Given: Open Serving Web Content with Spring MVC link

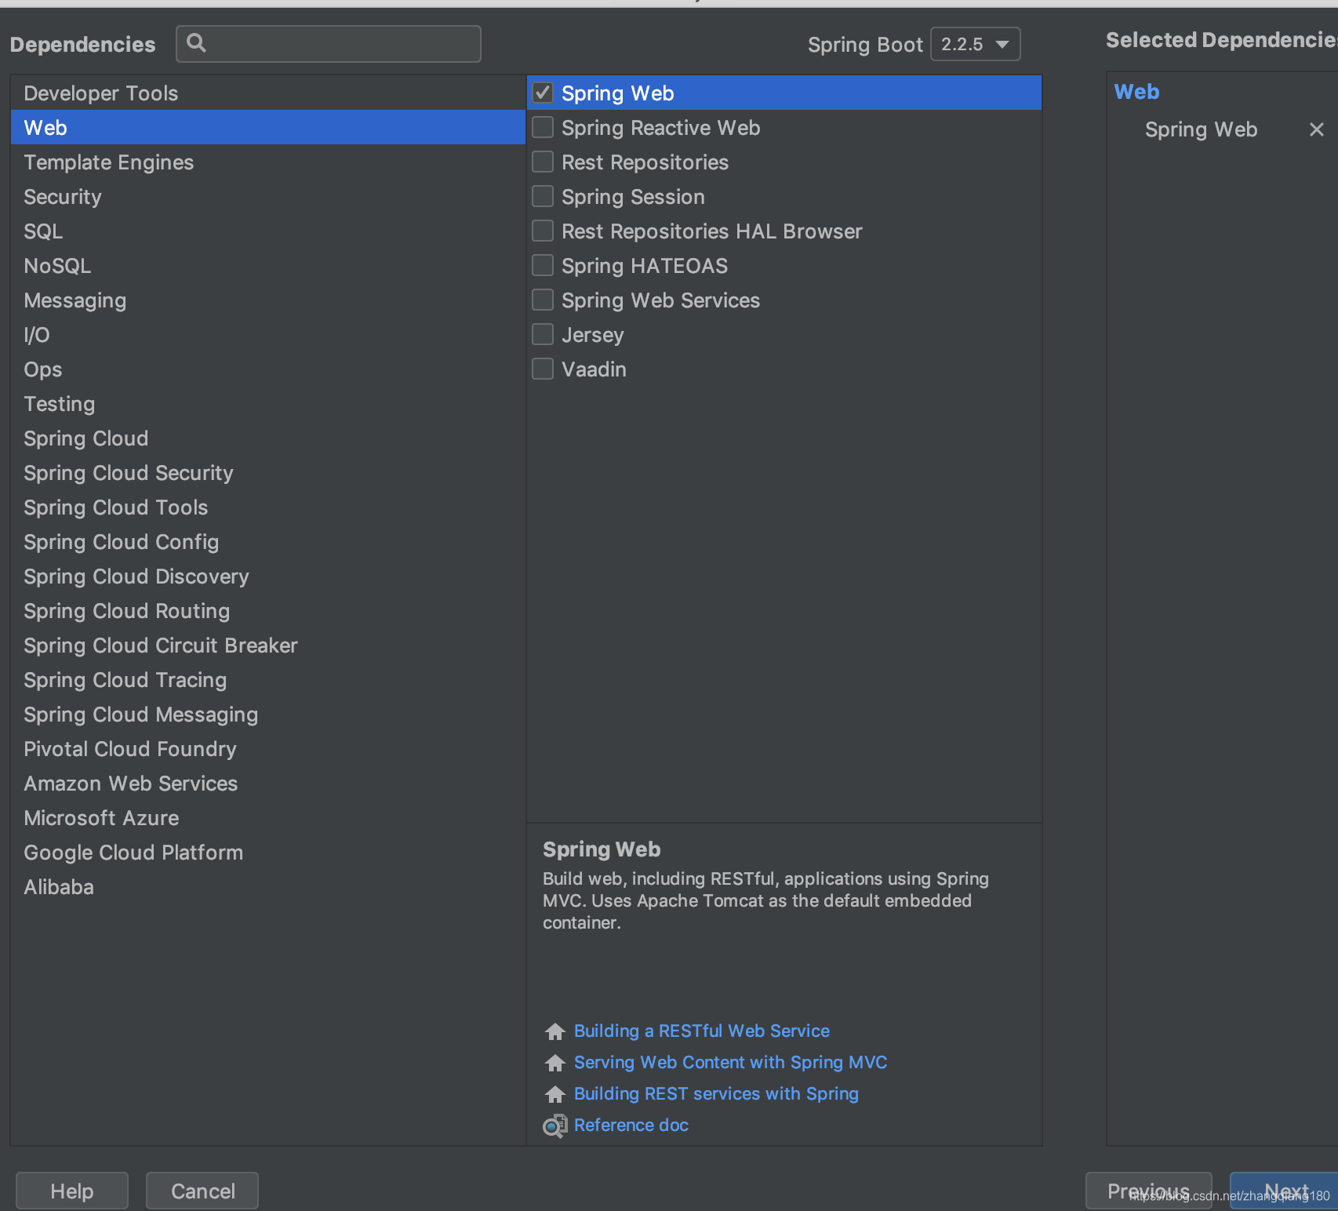Looking at the screenshot, I should 730,1062.
